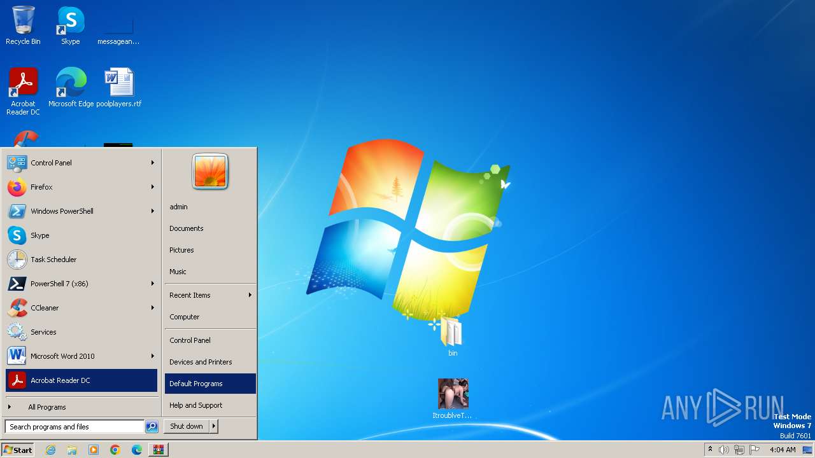Viewport: 815px width, 458px height.
Task: Open Task Scheduler from the Start menu
Action: coord(81,260)
